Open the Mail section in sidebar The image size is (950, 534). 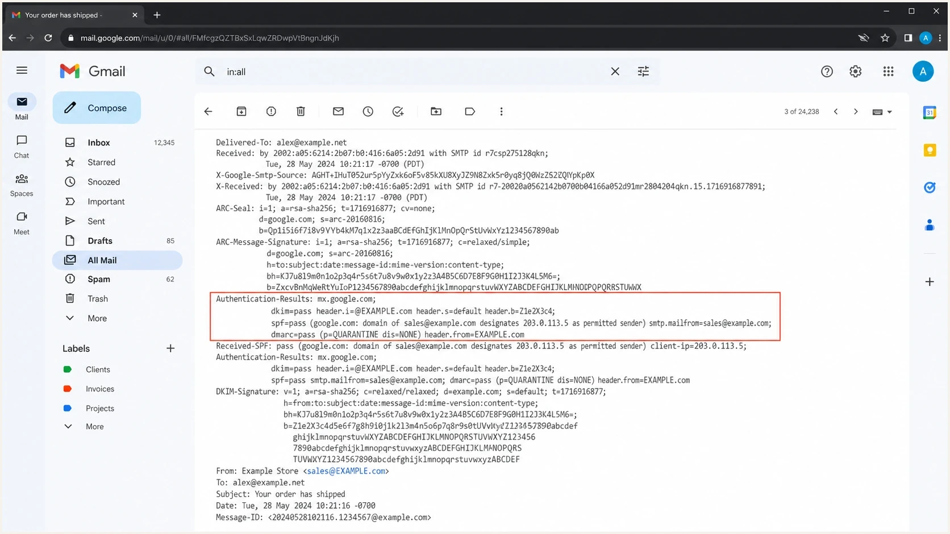[22, 107]
